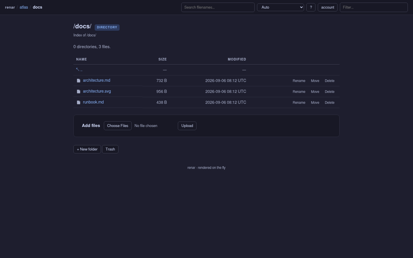413x258 pixels.
Task: Click the /docs/ page heading
Action: pos(82,26)
